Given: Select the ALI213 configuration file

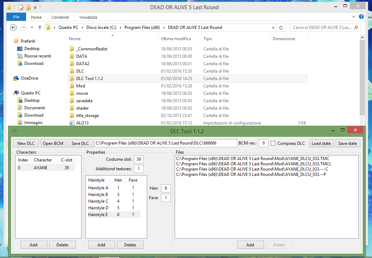Looking at the screenshot, I should tap(82, 123).
